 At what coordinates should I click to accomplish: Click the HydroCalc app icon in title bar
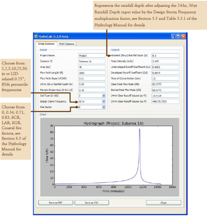point(36,36)
